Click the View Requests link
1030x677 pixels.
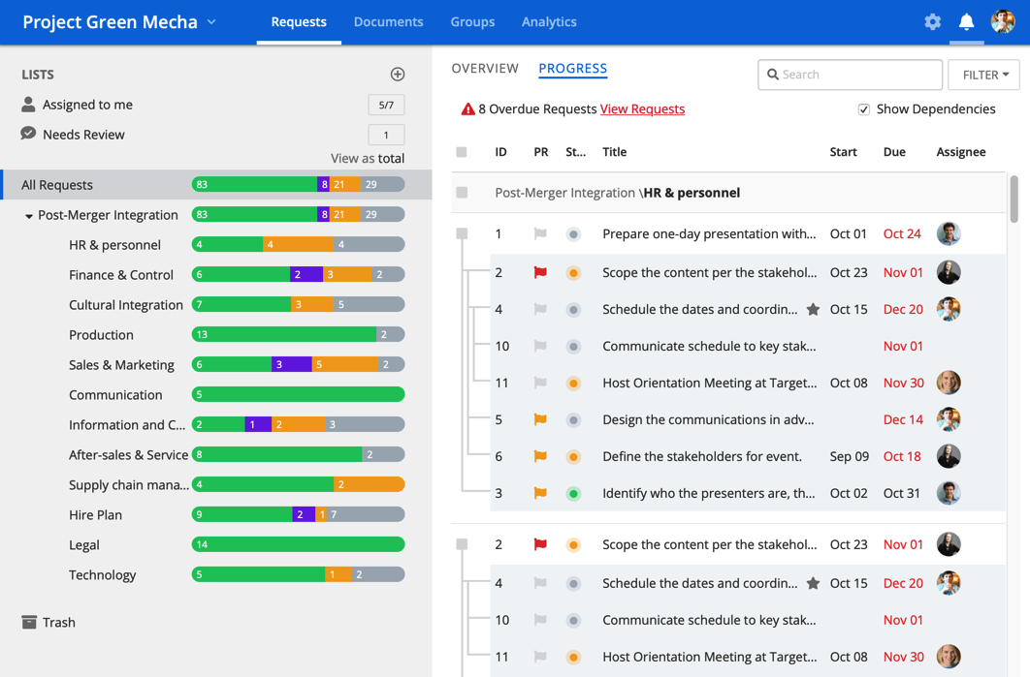pyautogui.click(x=642, y=109)
